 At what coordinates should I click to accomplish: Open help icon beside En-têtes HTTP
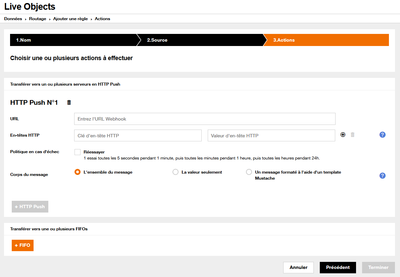382,134
